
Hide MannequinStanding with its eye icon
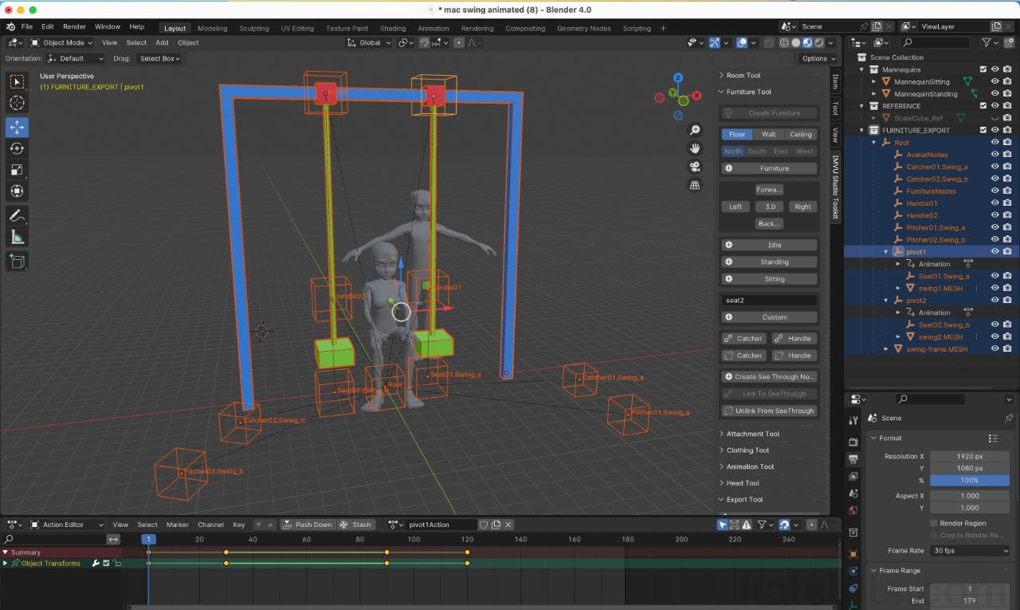(x=994, y=94)
